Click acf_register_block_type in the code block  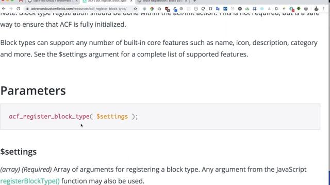point(49,117)
